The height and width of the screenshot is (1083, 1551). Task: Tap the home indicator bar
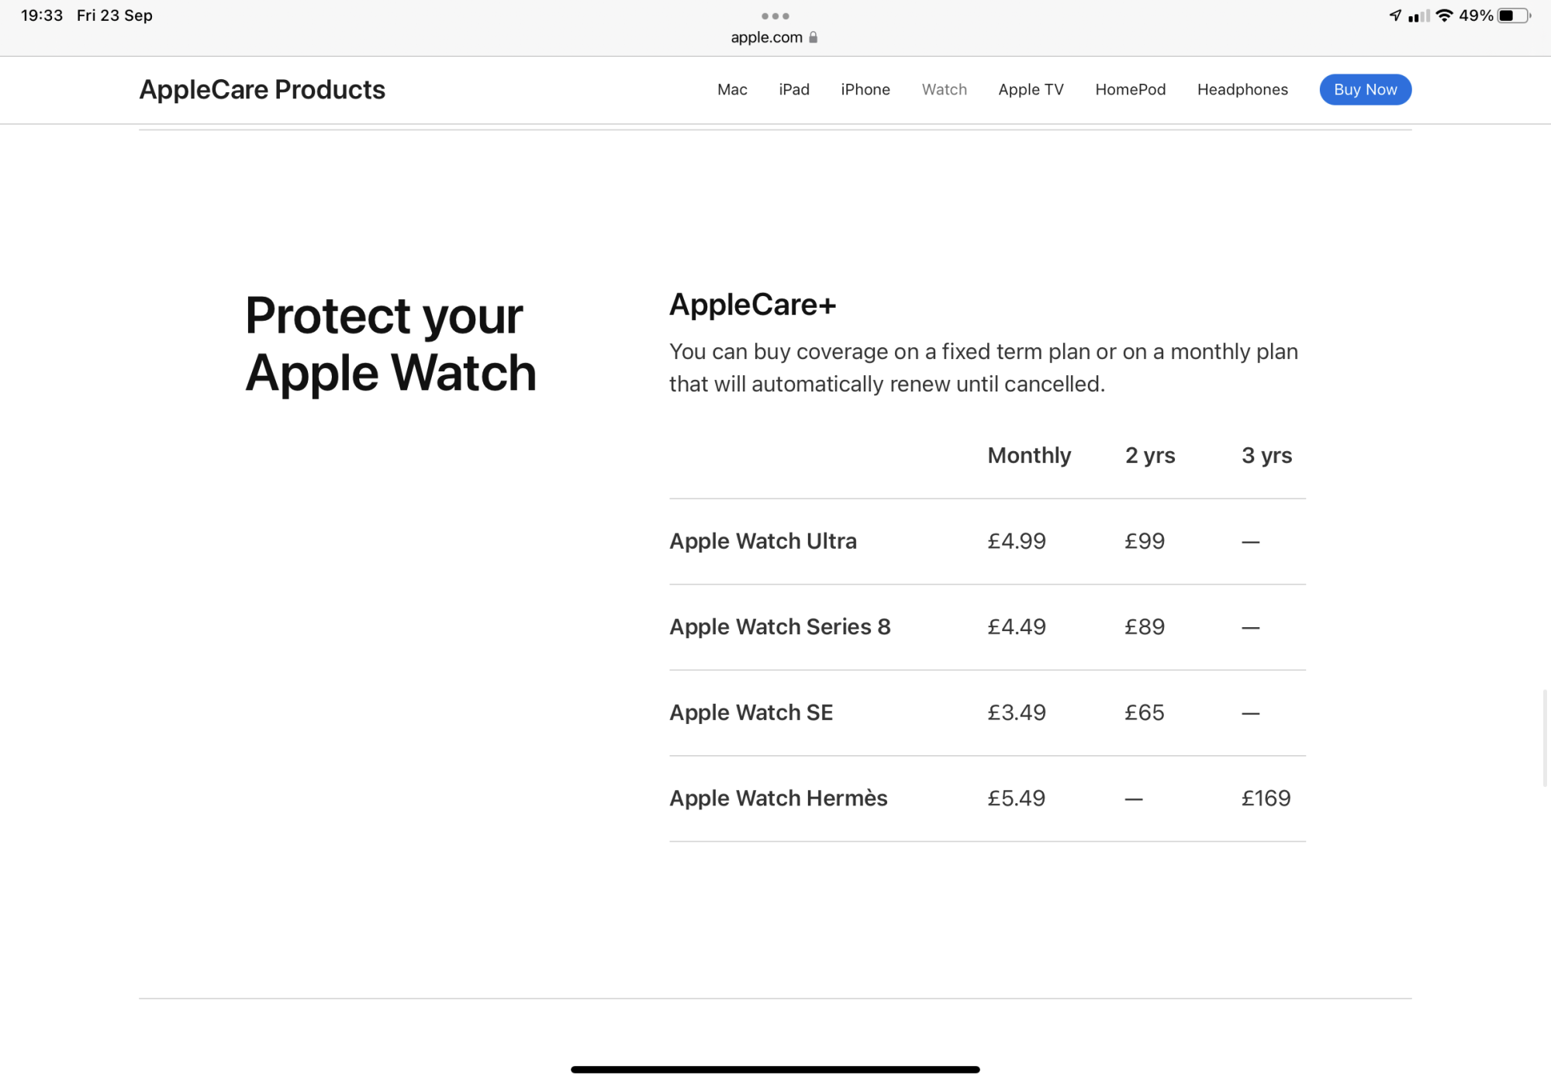(775, 1069)
